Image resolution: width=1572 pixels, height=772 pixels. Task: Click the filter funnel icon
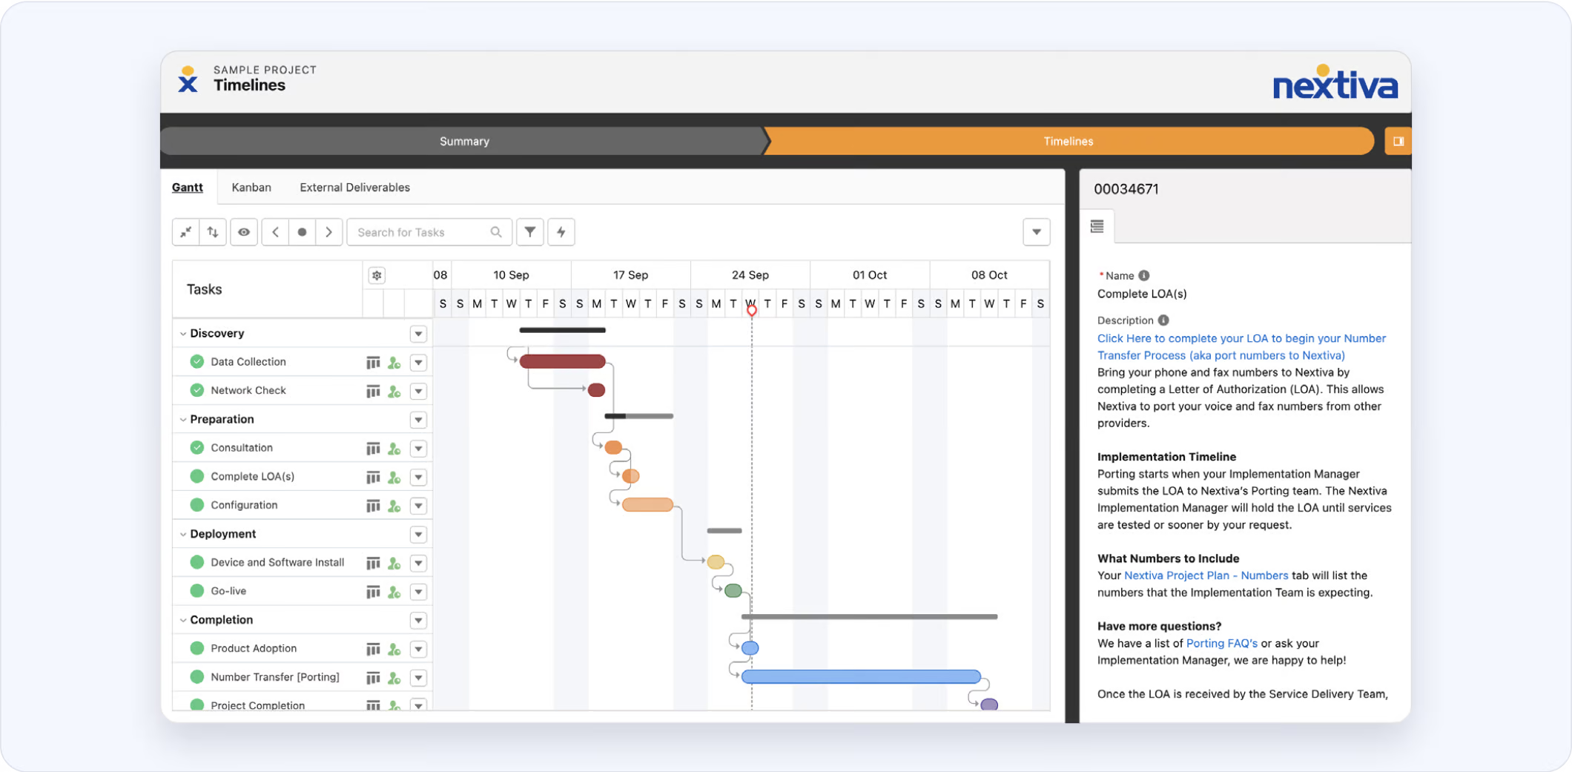(x=530, y=232)
